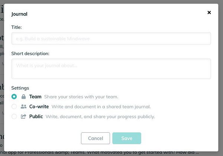Click into the Short description textarea
This screenshot has width=223, height=156.
click(111, 69)
